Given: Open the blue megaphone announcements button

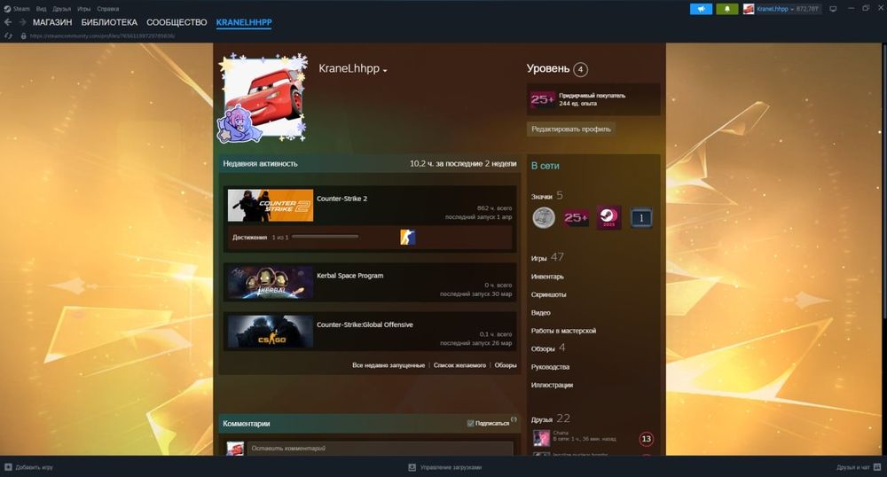Looking at the screenshot, I should pyautogui.click(x=701, y=9).
